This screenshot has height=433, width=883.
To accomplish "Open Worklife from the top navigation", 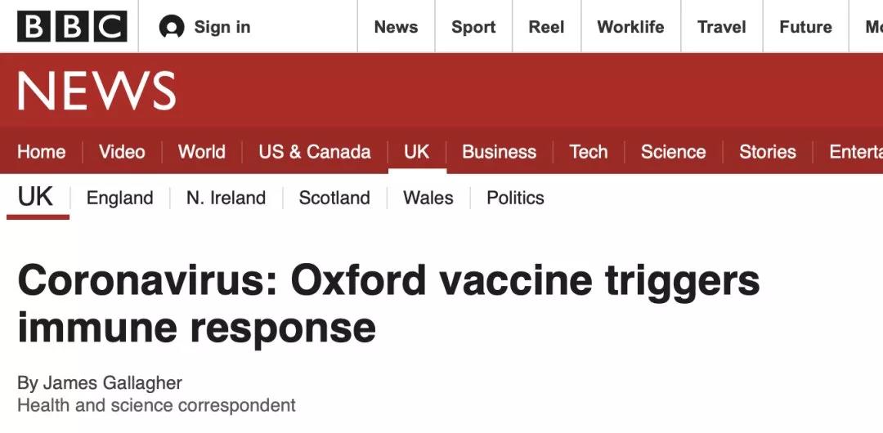I will tap(630, 27).
